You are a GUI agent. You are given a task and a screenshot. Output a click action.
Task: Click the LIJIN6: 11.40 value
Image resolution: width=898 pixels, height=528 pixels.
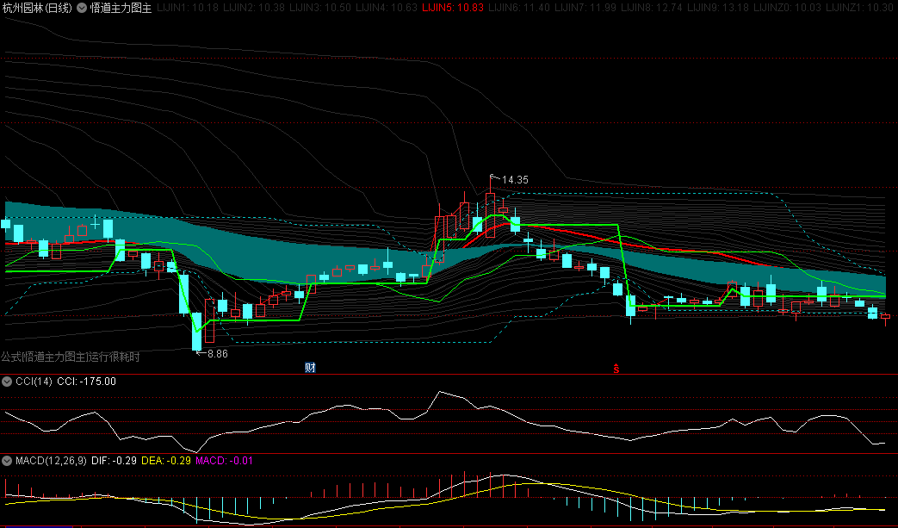click(519, 8)
